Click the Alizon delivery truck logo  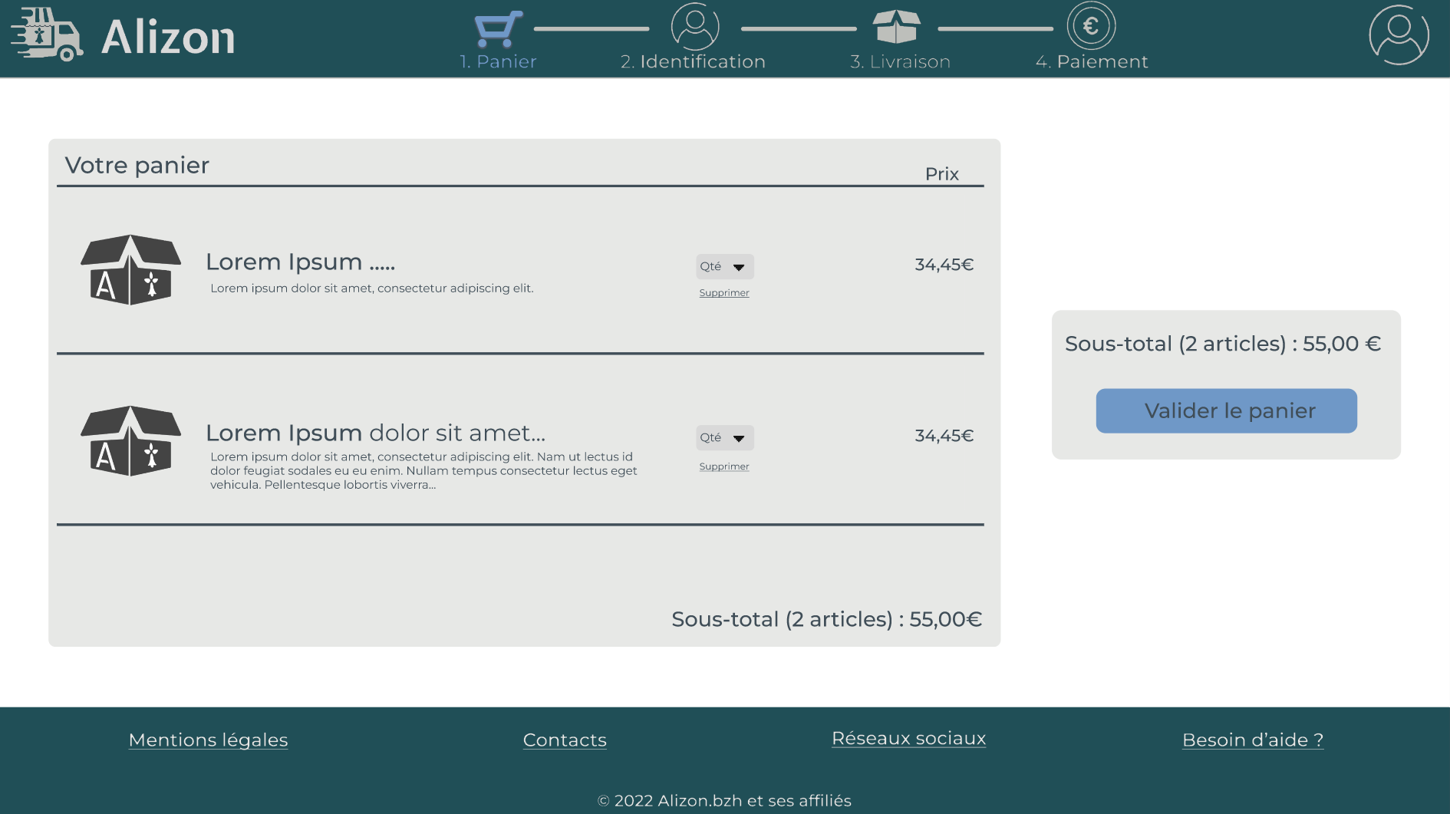48,35
